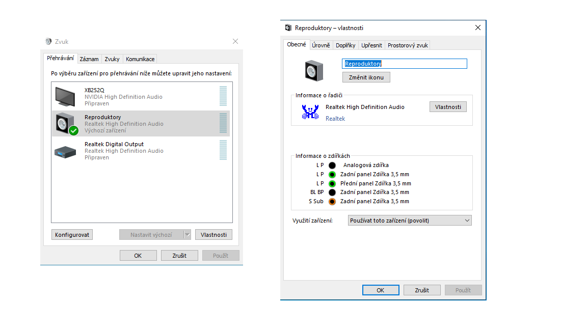Click the black Analogová zdířka jack indicator
Viewport: 587px width, 330px height.
[332, 165]
